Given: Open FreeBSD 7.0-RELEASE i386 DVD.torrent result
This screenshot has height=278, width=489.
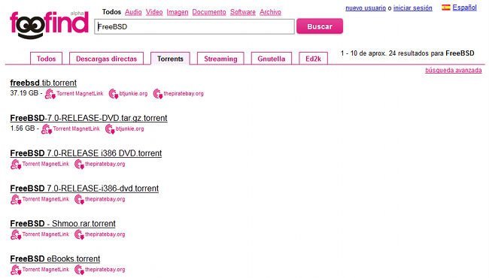Looking at the screenshot, I should coord(86,153).
